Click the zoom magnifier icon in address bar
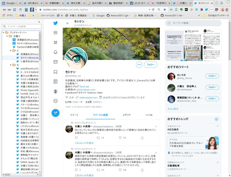The image size is (231, 177). (x=159, y=10)
